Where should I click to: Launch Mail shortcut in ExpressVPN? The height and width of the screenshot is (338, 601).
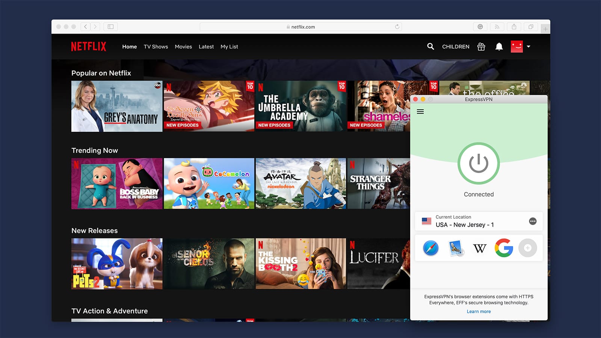point(456,248)
